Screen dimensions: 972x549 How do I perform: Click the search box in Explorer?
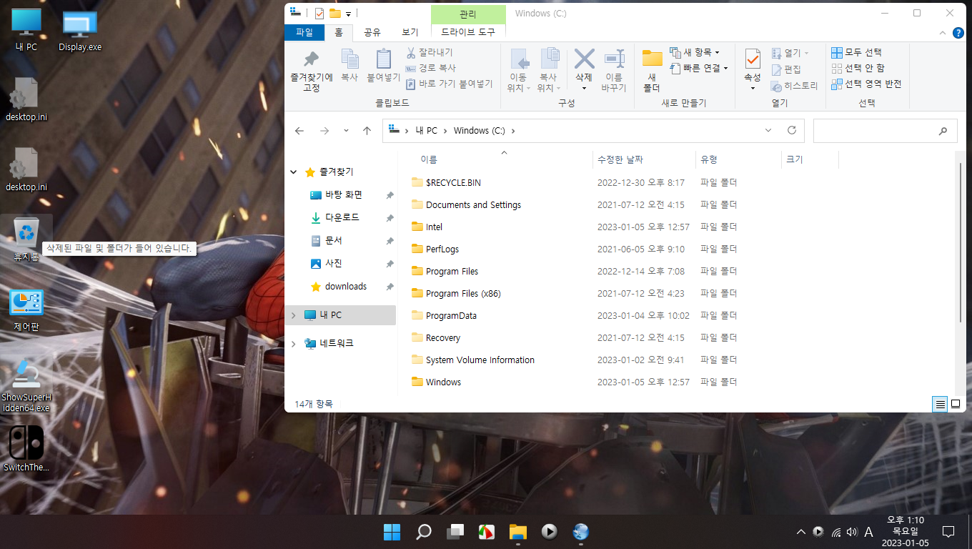point(885,131)
